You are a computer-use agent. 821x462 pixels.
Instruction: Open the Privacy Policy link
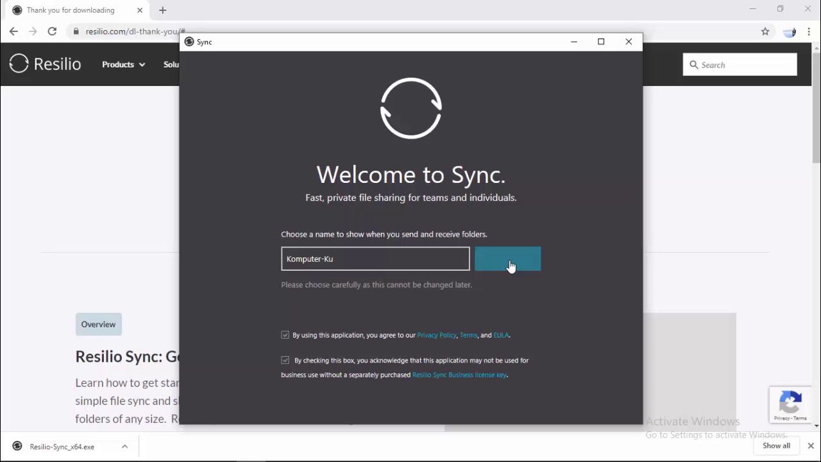[x=436, y=335]
